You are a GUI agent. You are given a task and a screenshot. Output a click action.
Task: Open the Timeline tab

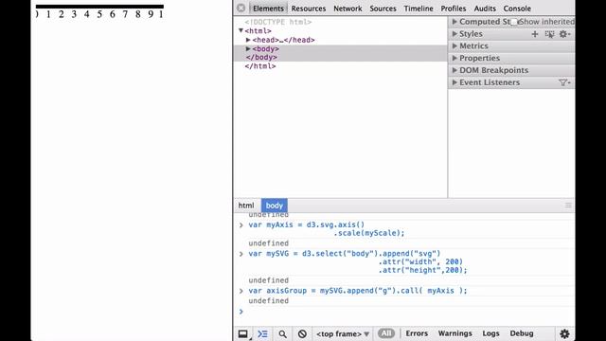point(419,9)
